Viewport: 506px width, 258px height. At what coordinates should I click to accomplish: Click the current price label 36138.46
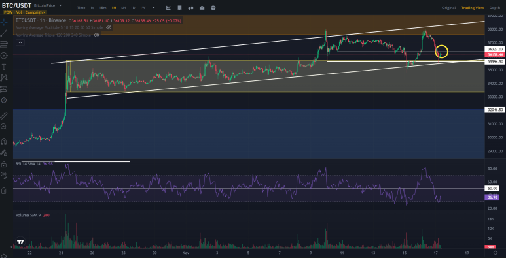coord(495,55)
